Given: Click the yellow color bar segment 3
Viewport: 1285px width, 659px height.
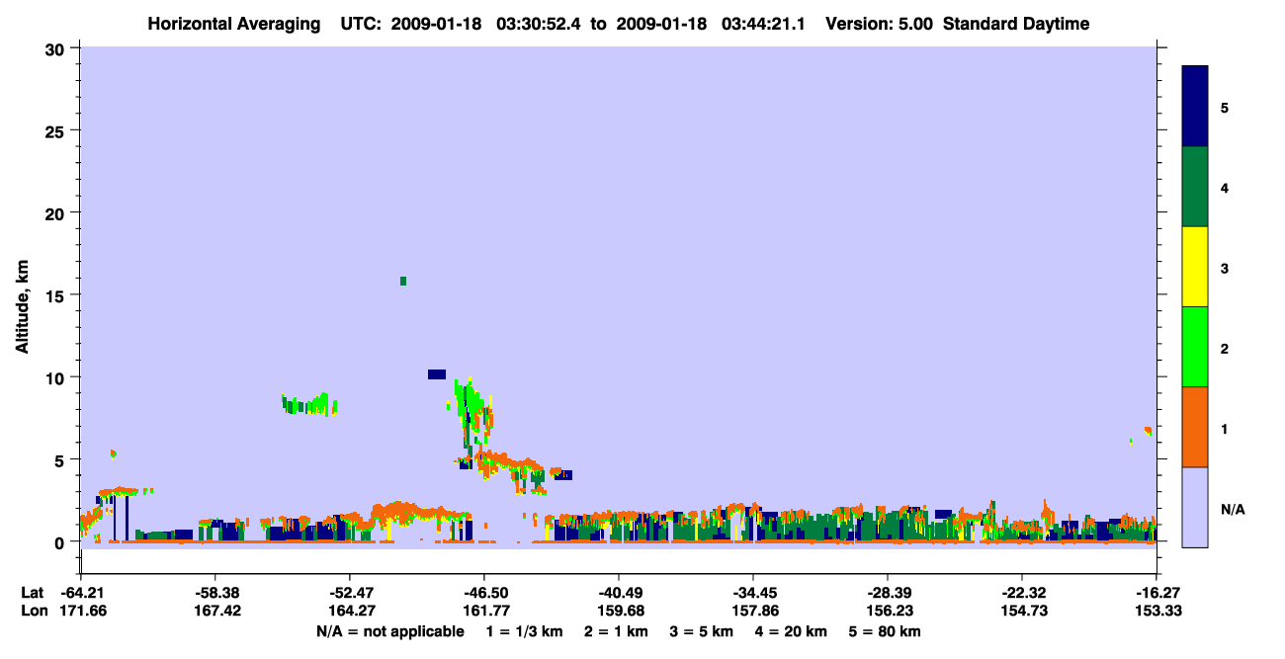Looking at the screenshot, I should (1195, 267).
